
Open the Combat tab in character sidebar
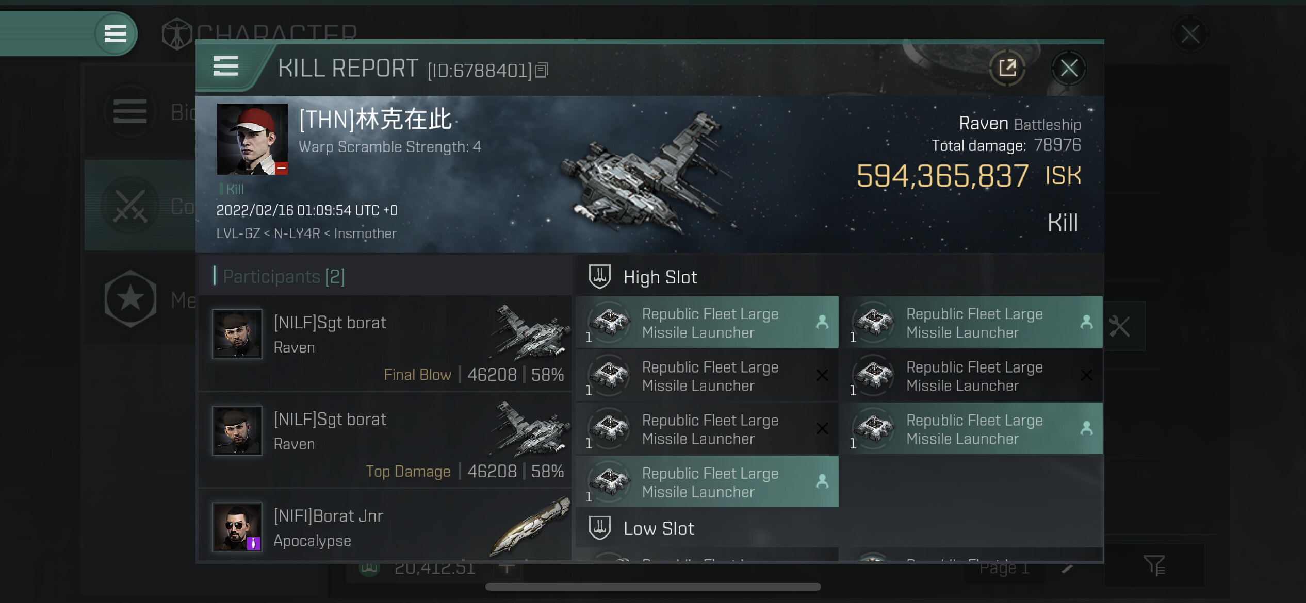coord(140,206)
